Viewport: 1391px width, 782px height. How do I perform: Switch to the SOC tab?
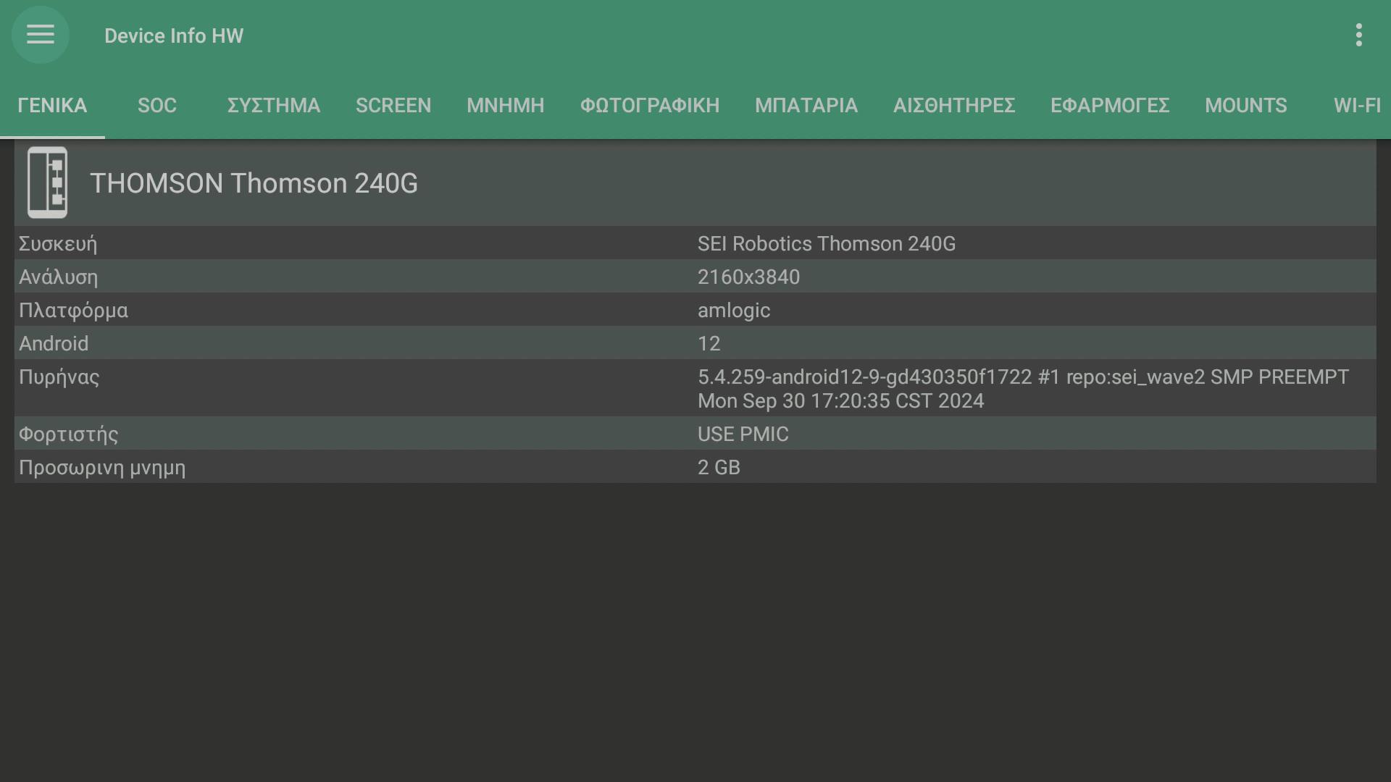157,106
